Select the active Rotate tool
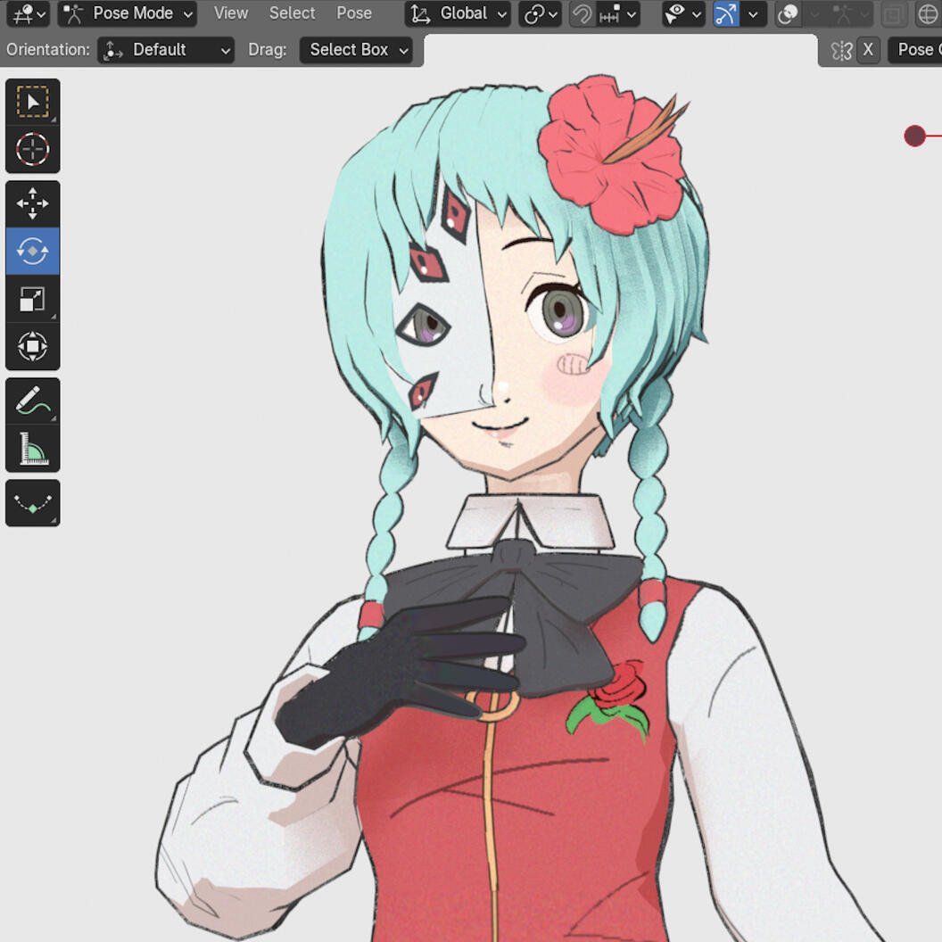The height and width of the screenshot is (942, 942). coord(32,251)
